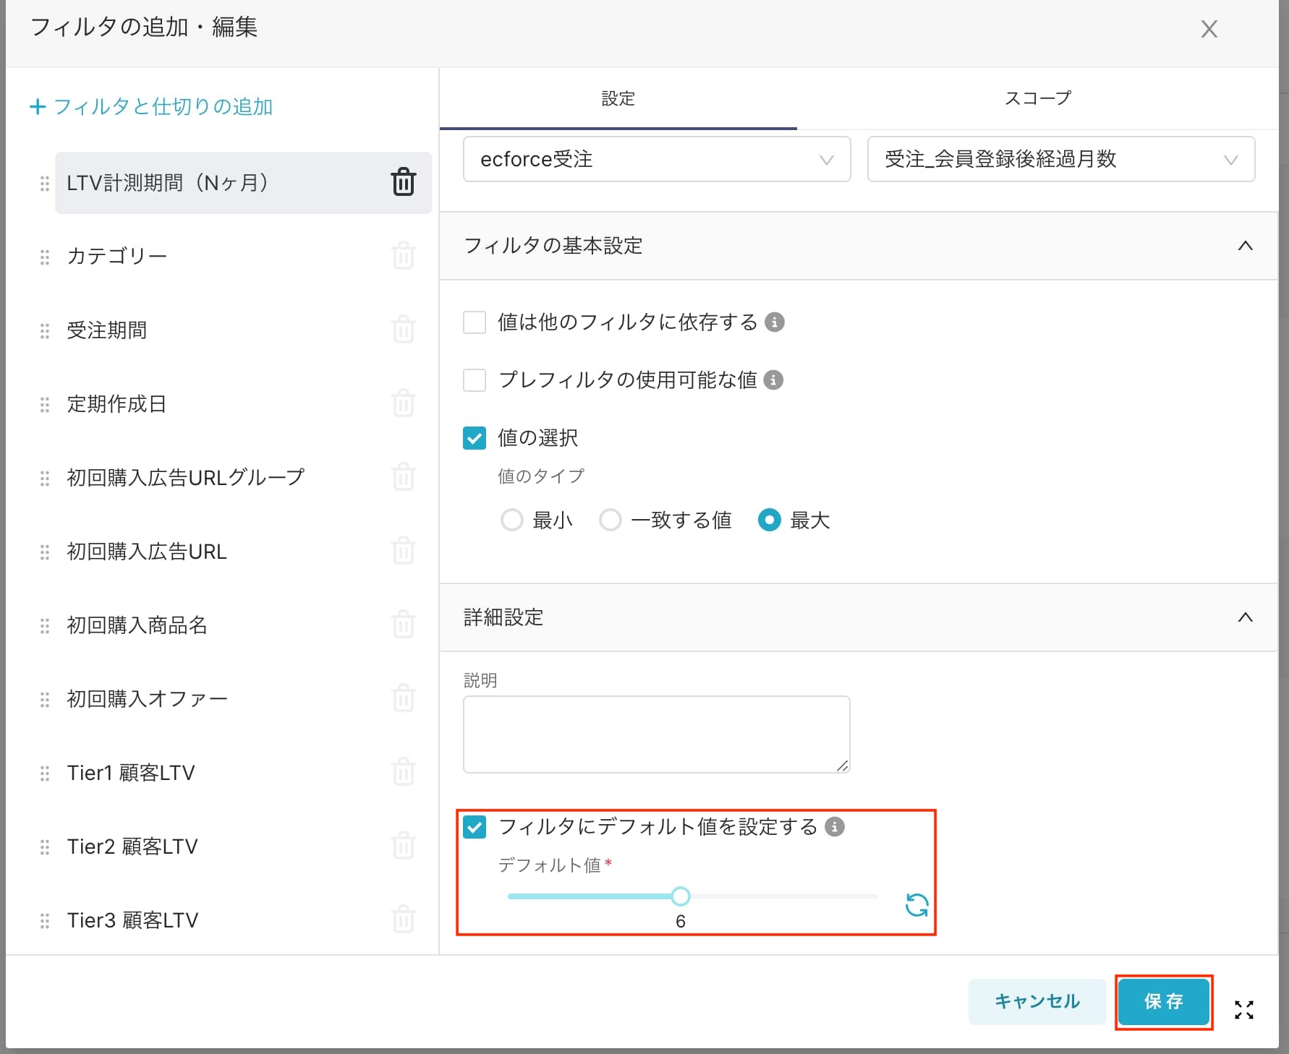This screenshot has height=1054, width=1289.
Task: Uncheck フィルタにデフォルト値を設定する checkbox
Action: pos(475,827)
